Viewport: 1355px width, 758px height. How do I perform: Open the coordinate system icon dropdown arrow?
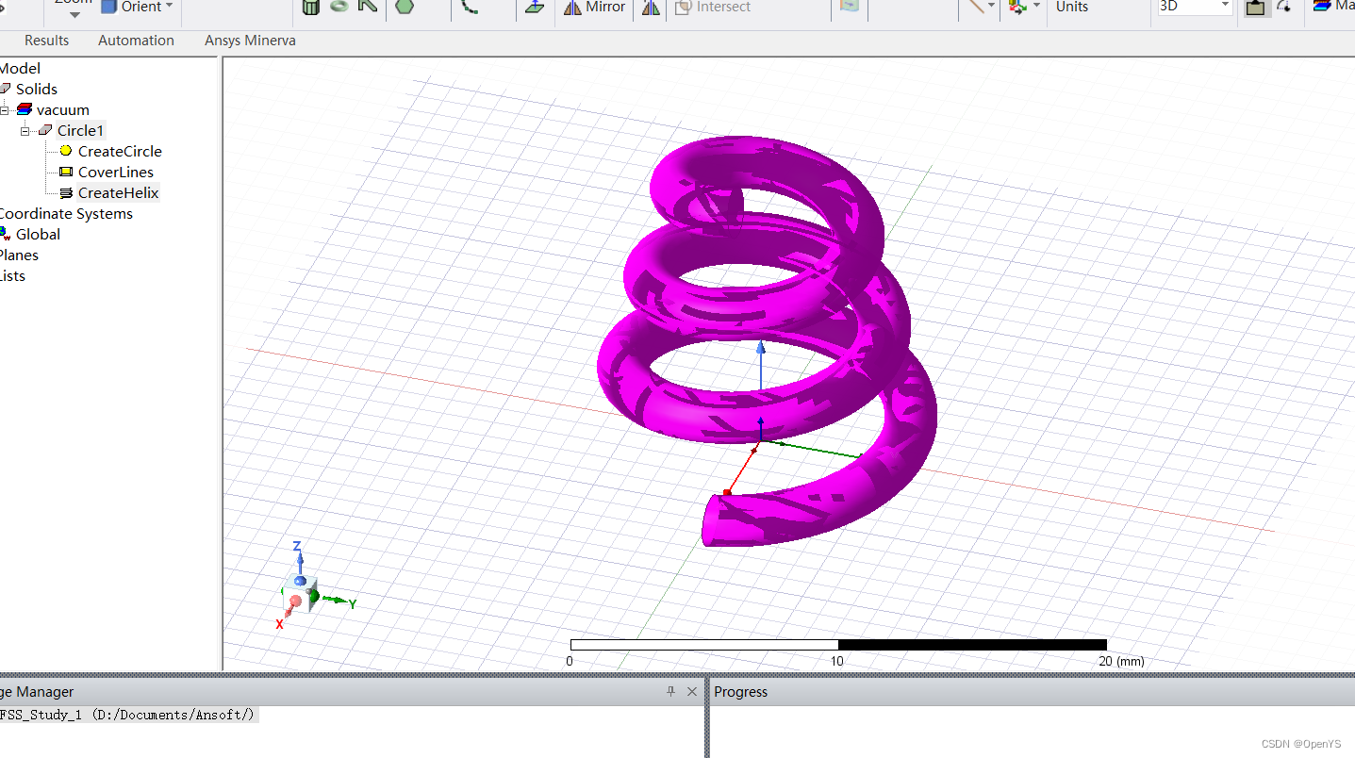coord(1036,6)
